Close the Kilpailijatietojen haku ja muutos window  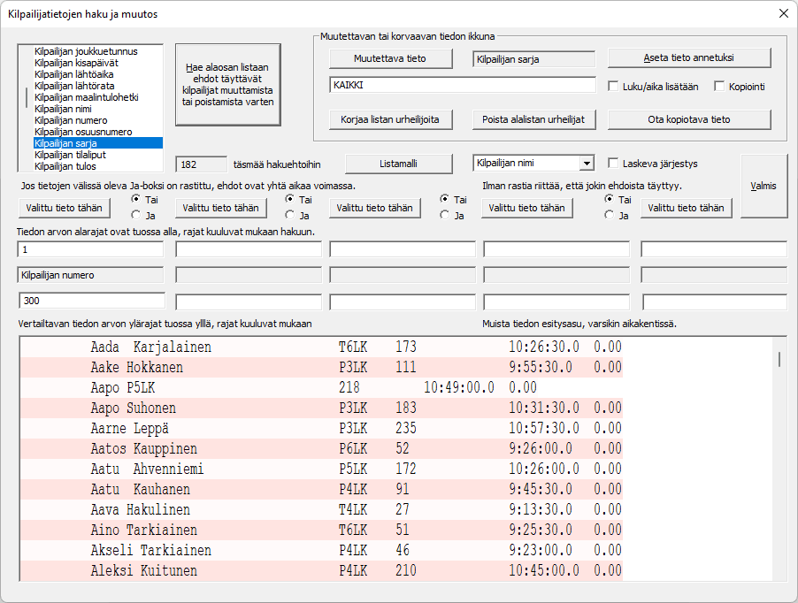(782, 13)
